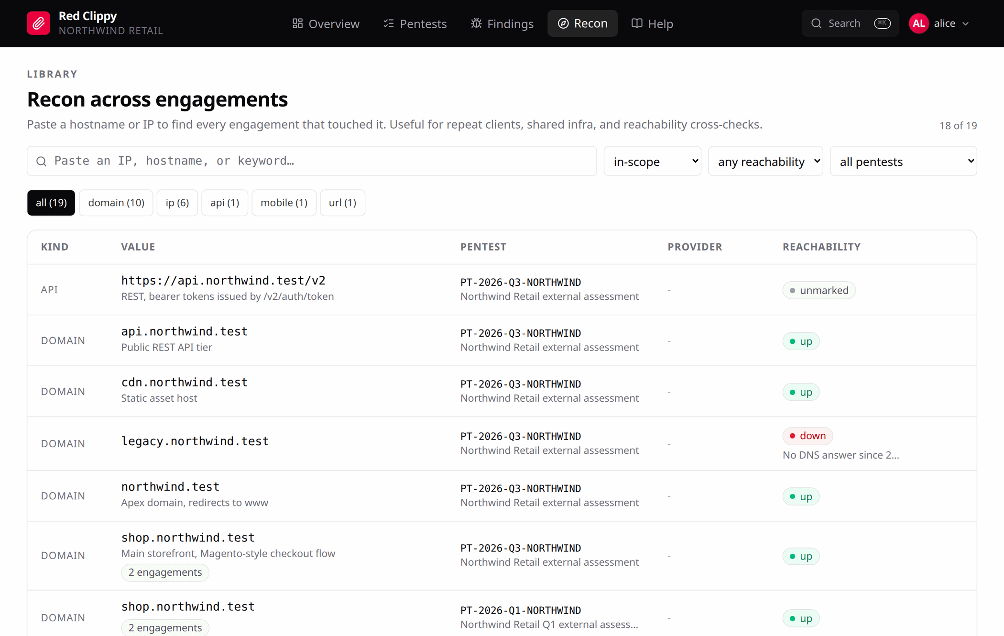Open the cdn.northwind.test domain entry
Image resolution: width=1004 pixels, height=636 pixels.
tap(184, 383)
